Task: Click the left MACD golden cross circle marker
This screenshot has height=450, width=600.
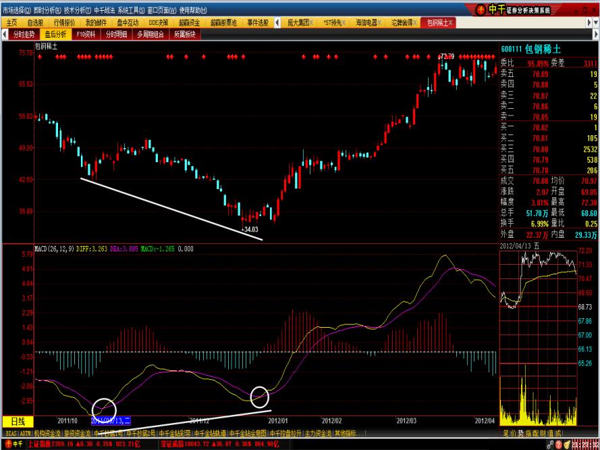Action: pos(103,410)
